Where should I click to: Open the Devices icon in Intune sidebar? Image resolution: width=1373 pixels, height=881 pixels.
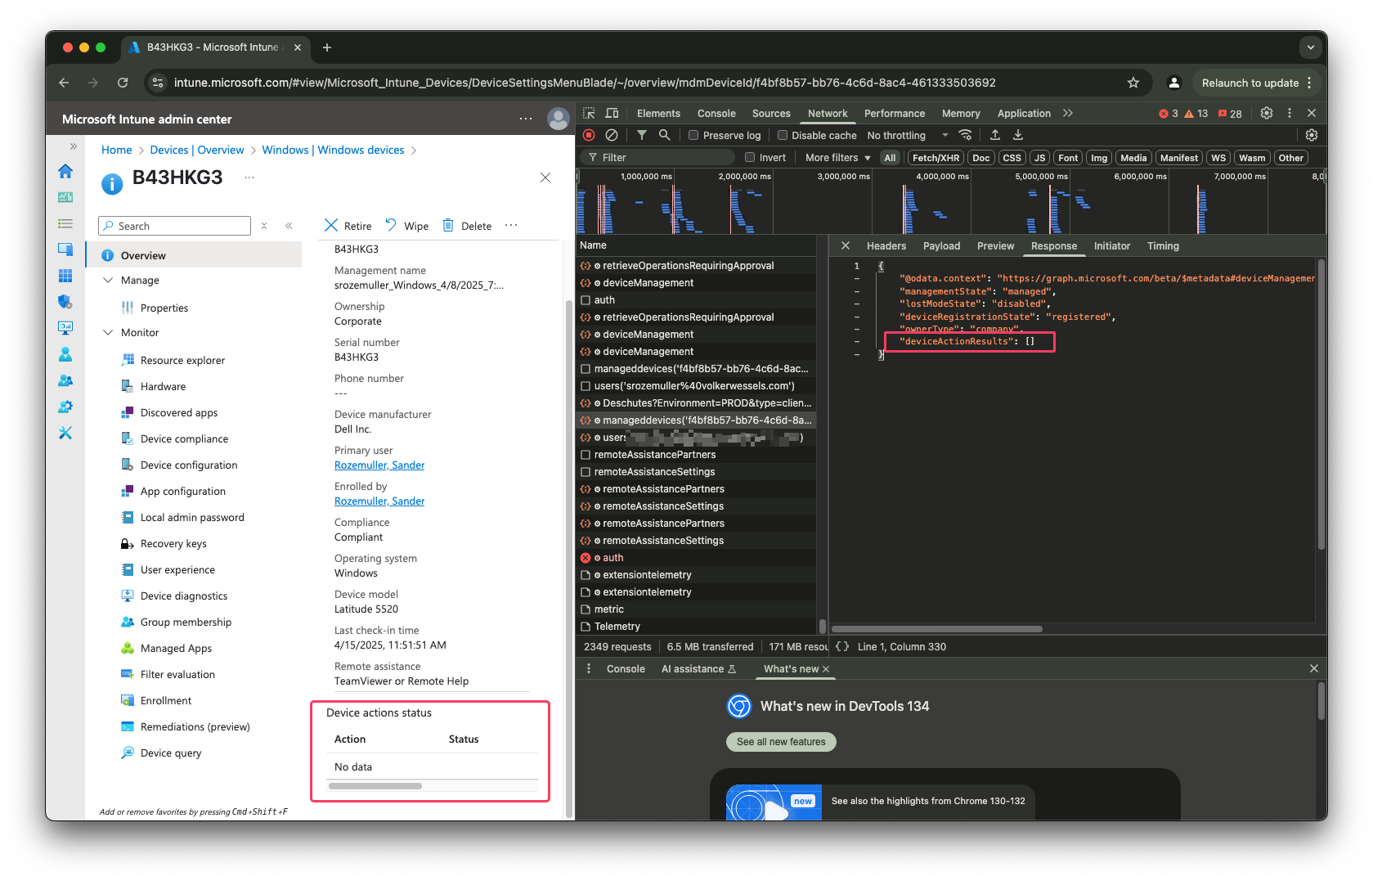point(65,249)
